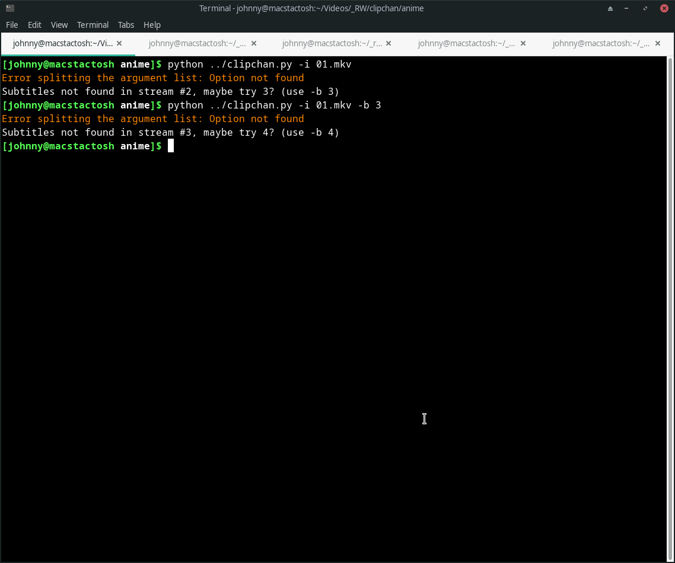This screenshot has width=675, height=563.
Task: Click 'Subtitles not found in stream #2' line
Action: (x=170, y=92)
